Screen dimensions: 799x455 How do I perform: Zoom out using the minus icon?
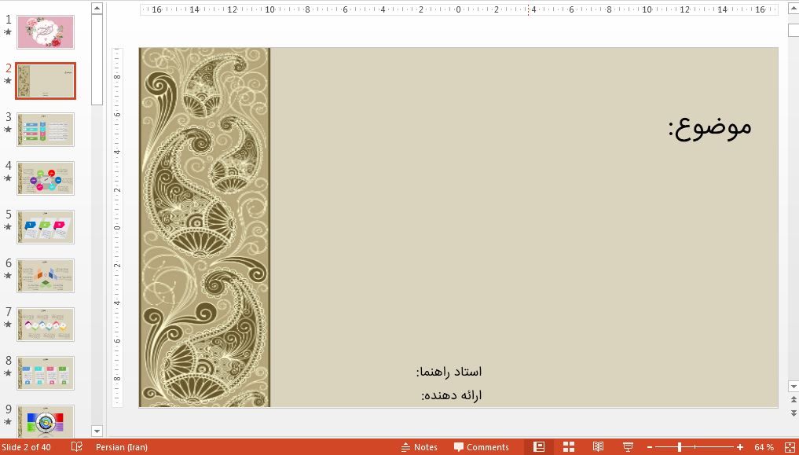649,446
